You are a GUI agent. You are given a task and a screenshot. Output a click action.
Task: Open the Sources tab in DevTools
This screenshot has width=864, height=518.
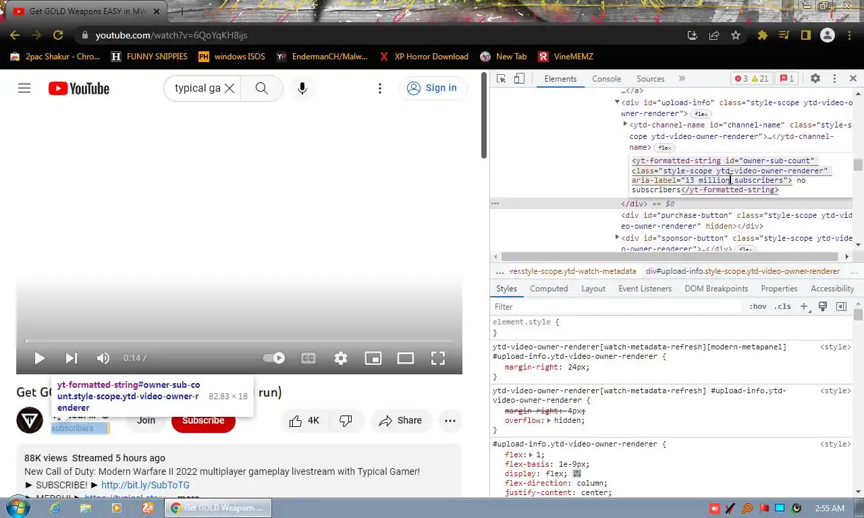tap(651, 79)
